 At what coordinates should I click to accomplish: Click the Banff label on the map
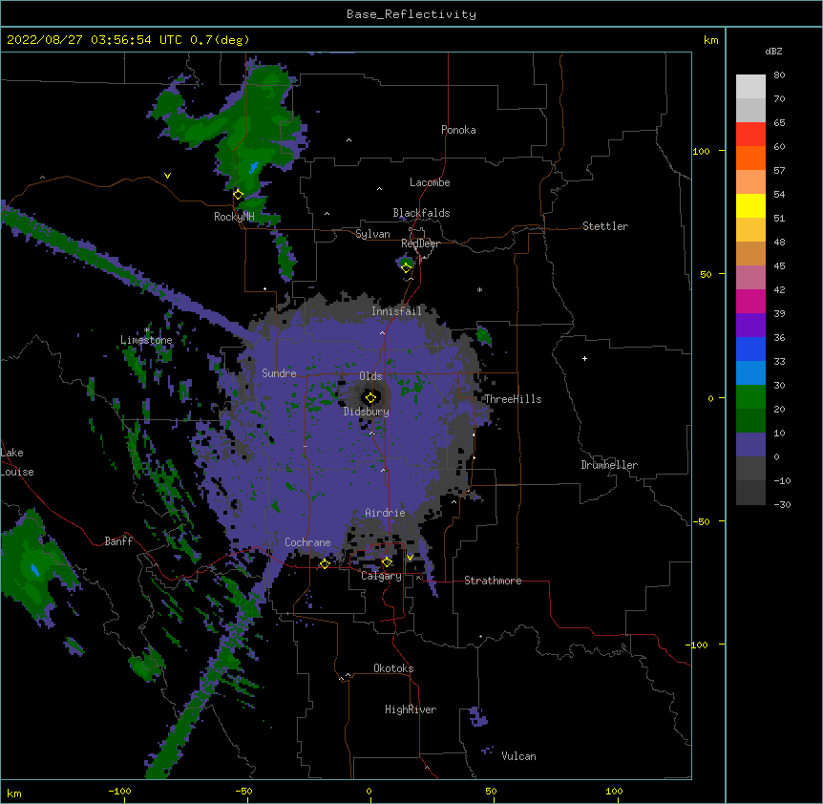[x=118, y=541]
